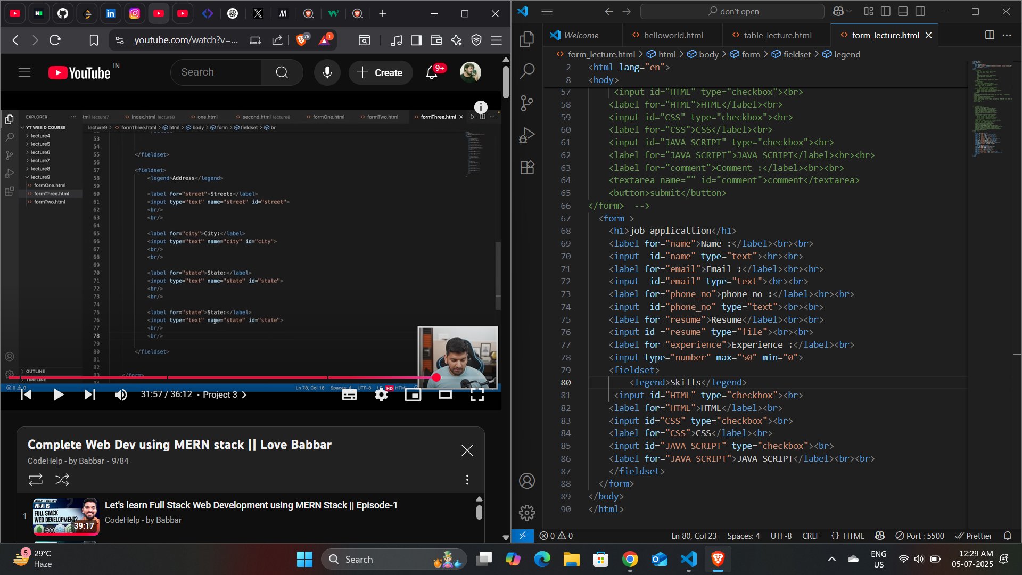This screenshot has height=575, width=1022.
Task: Click the YouTube search input field
Action: click(x=216, y=72)
